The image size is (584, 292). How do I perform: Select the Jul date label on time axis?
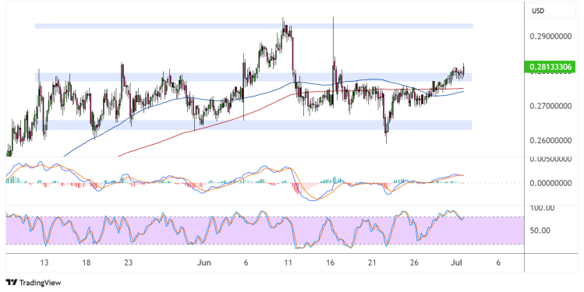tap(456, 262)
